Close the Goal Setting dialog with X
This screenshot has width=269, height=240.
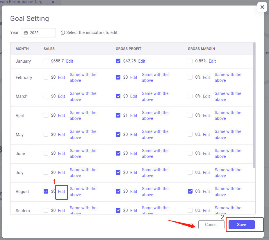click(262, 7)
